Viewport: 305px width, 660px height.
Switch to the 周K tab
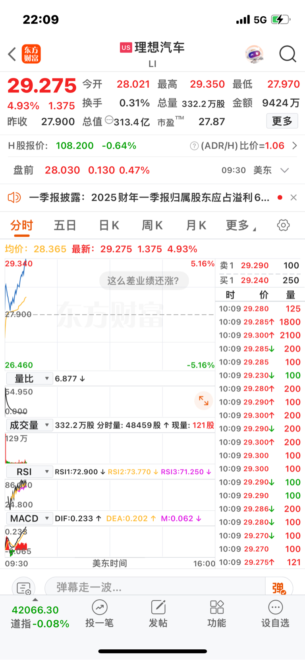point(152,225)
